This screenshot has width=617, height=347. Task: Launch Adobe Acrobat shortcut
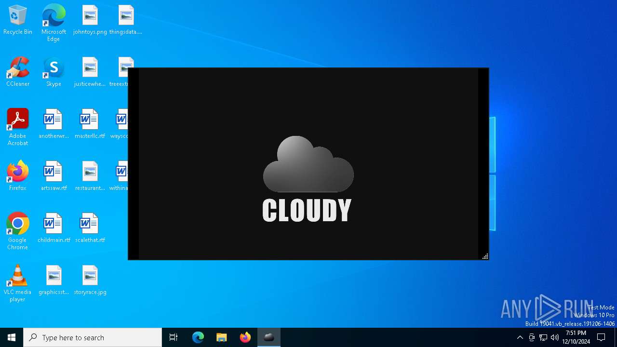click(x=18, y=127)
